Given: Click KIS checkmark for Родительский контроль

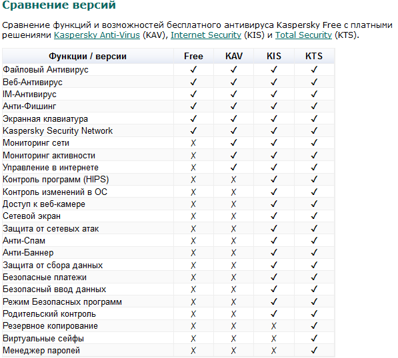Looking at the screenshot, I should click(x=274, y=313).
